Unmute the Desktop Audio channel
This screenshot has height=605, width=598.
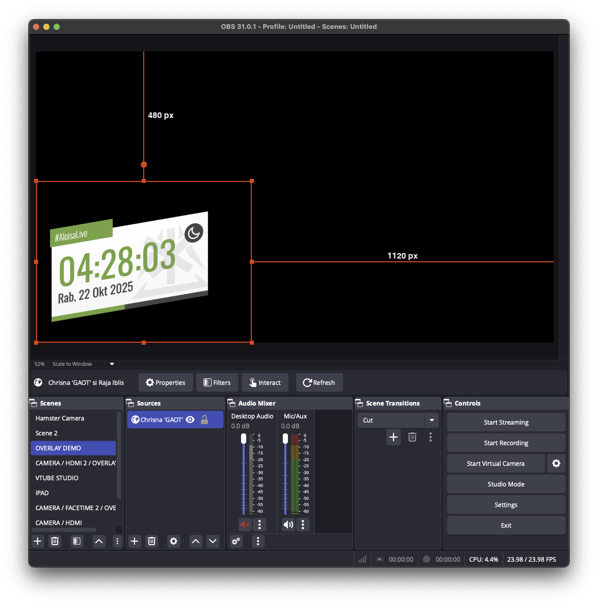[x=245, y=525]
